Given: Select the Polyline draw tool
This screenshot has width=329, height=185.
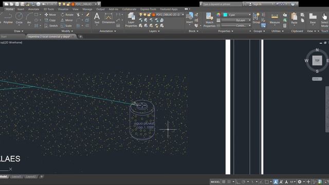Looking at the screenshot, I should [x=8, y=18].
